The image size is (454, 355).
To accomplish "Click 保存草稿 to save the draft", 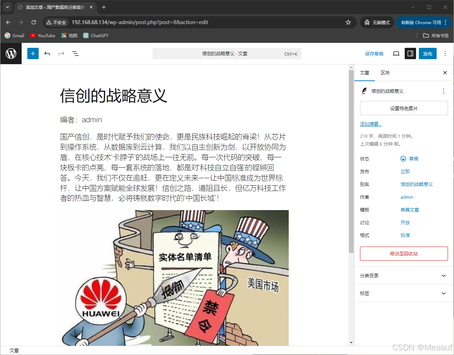I will pyautogui.click(x=374, y=54).
